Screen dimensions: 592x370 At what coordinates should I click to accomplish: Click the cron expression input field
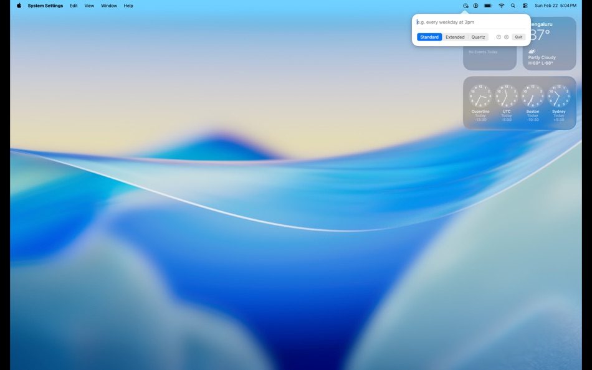(x=470, y=22)
